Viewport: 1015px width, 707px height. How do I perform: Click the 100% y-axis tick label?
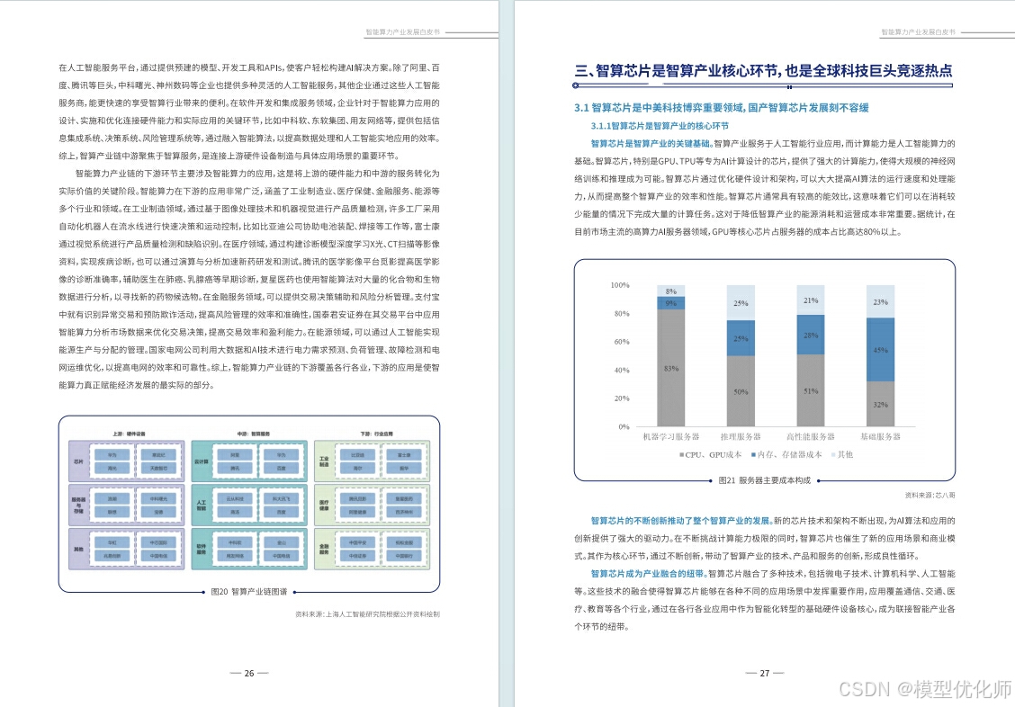619,285
